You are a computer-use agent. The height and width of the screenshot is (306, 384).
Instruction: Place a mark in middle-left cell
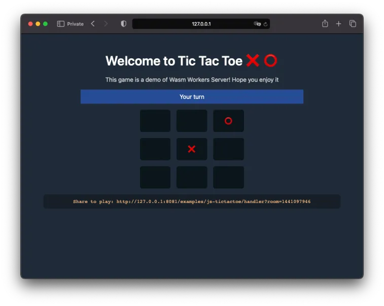[155, 149]
